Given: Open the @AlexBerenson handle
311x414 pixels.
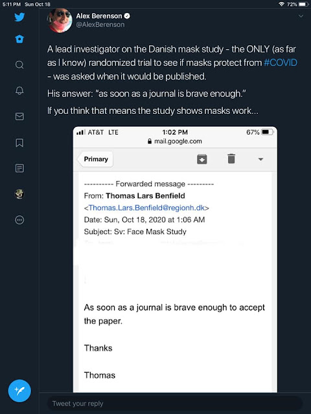Looking at the screenshot, I should (x=100, y=25).
